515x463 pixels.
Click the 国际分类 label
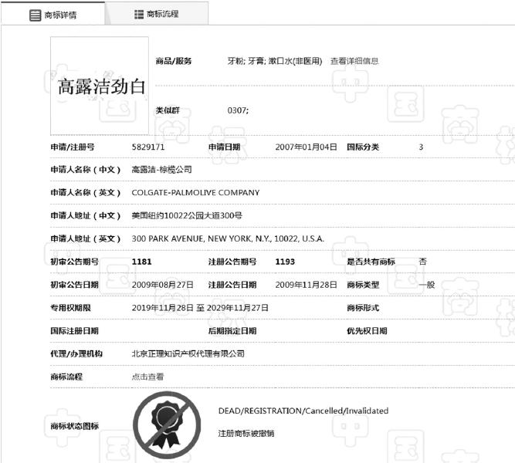click(x=363, y=147)
